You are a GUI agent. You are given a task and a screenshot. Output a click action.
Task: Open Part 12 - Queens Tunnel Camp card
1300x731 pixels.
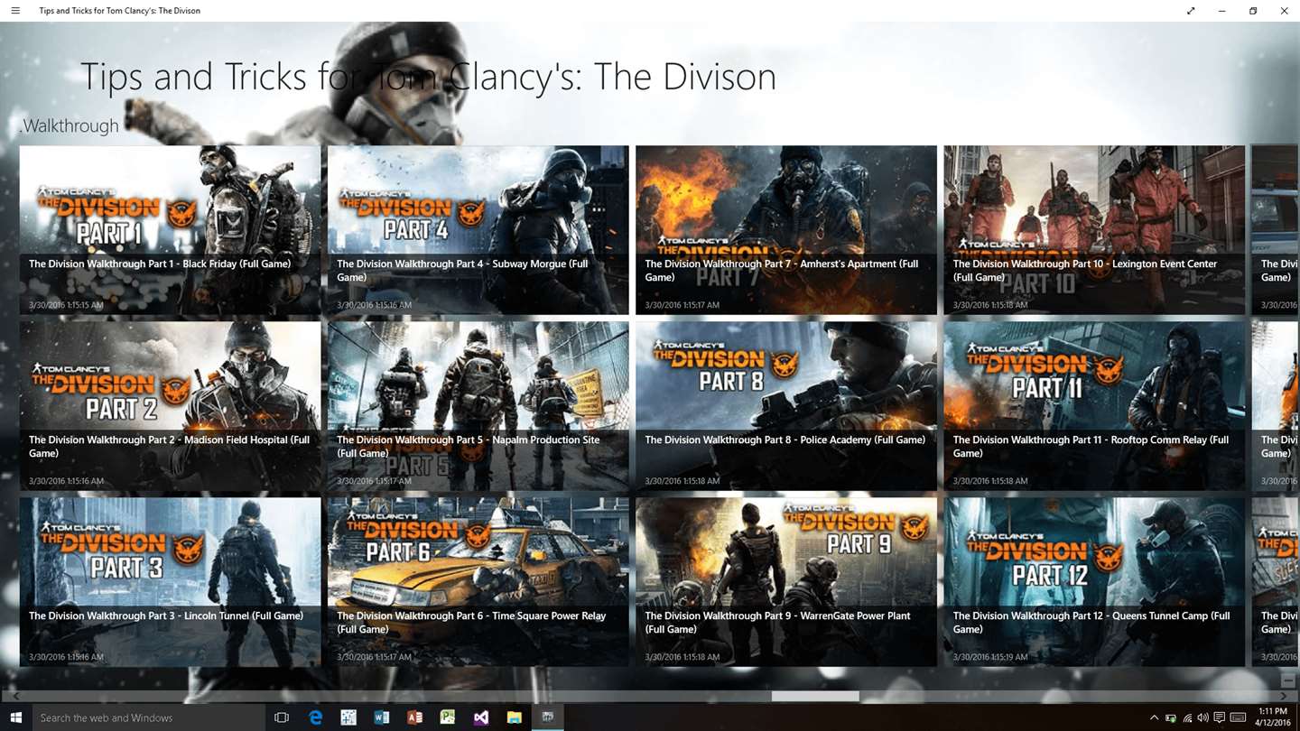[1094, 582]
